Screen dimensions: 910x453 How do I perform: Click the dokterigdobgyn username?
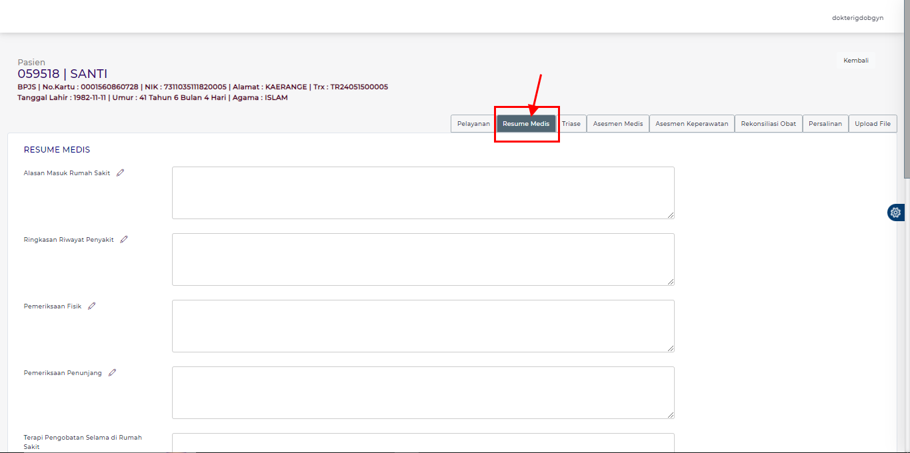point(857,18)
